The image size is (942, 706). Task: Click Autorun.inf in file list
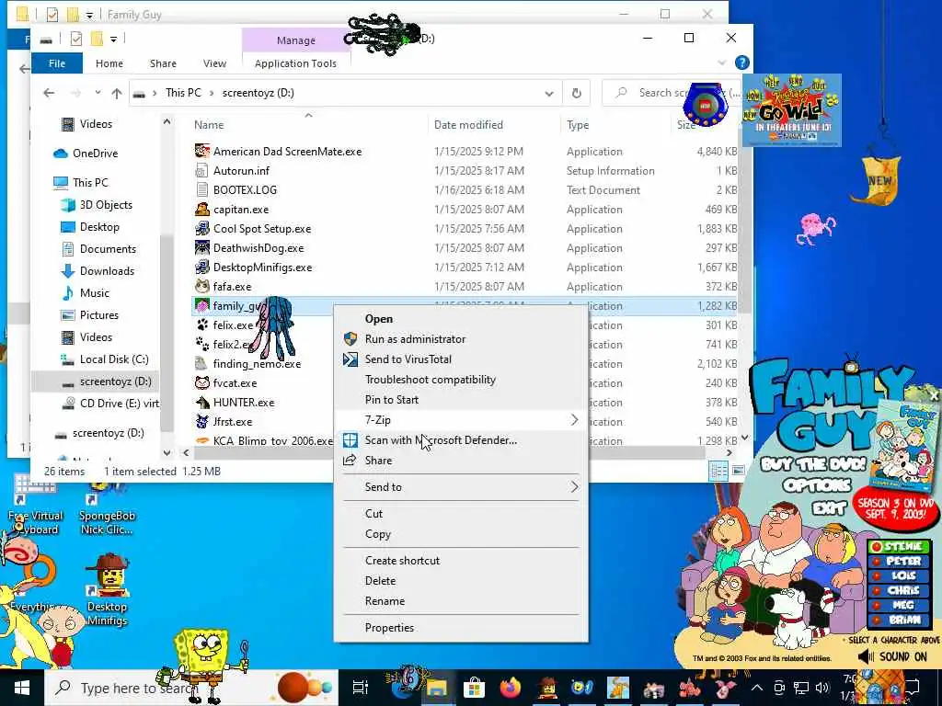242,170
